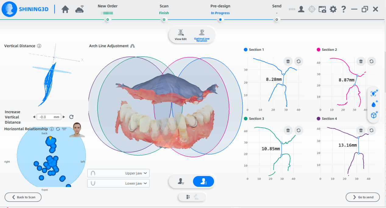Increase vertical distance with right arrow

pos(64,117)
